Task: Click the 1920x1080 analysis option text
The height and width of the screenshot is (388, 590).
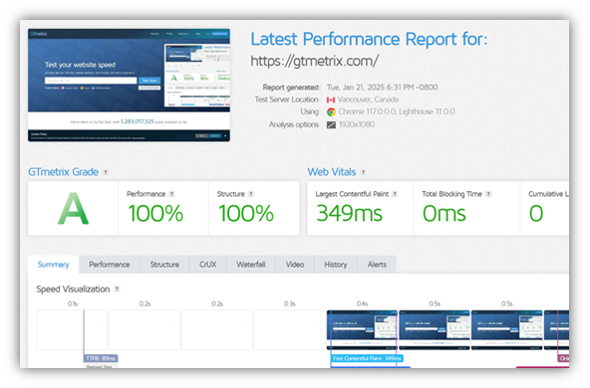Action: tap(357, 124)
